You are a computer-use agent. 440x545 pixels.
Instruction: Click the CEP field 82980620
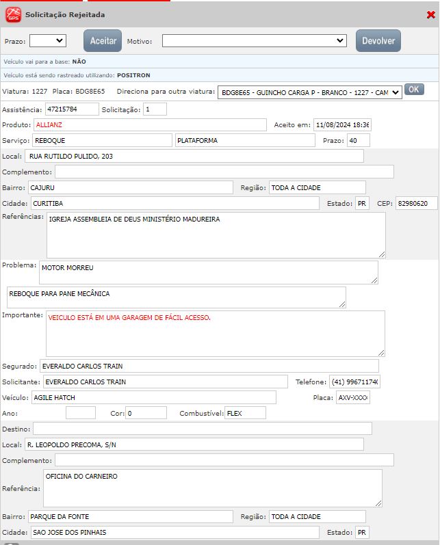(x=416, y=203)
